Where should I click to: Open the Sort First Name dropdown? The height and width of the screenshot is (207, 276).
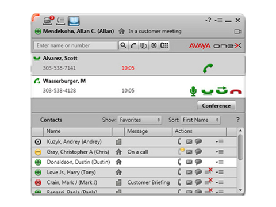click(201, 120)
